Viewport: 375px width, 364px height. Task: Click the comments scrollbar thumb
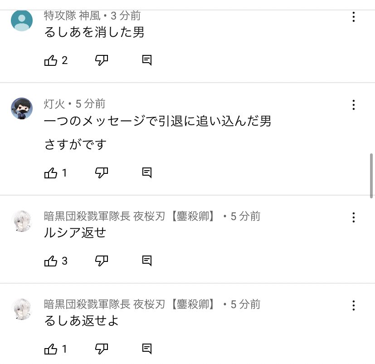tap(372, 176)
